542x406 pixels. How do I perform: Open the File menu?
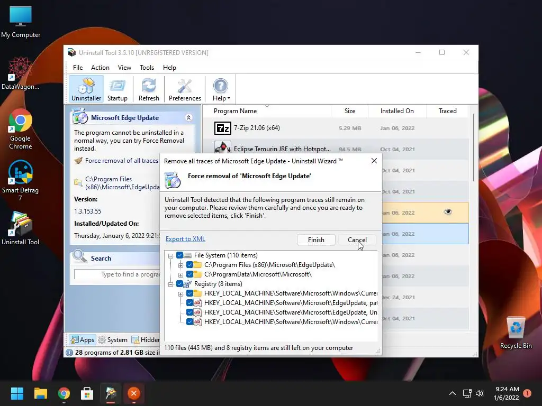78,68
